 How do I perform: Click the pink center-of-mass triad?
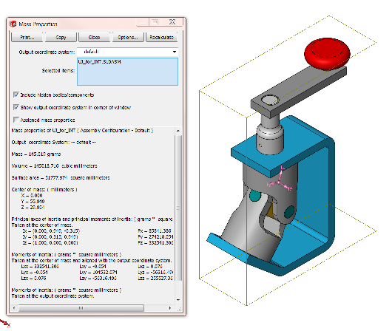tap(280, 182)
